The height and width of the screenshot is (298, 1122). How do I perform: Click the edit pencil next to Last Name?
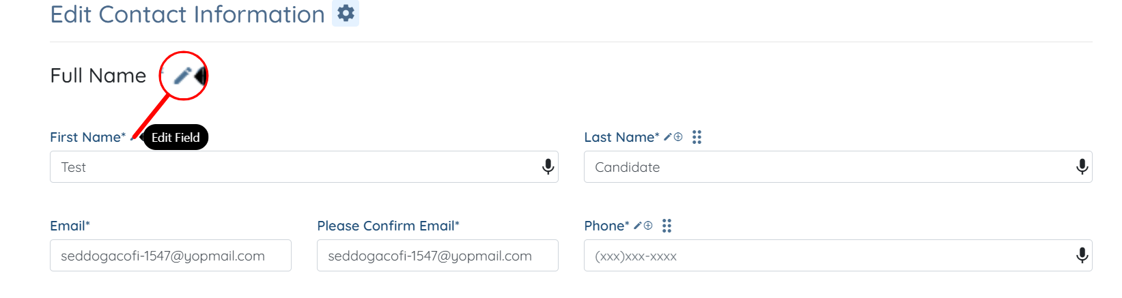(668, 137)
